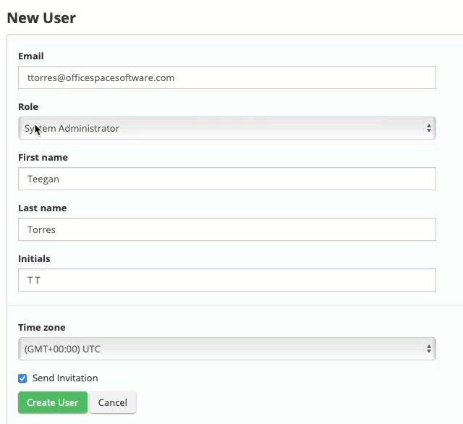Expand the Time zone dropdown
Viewport: 463px width, 424px height.
226,349
